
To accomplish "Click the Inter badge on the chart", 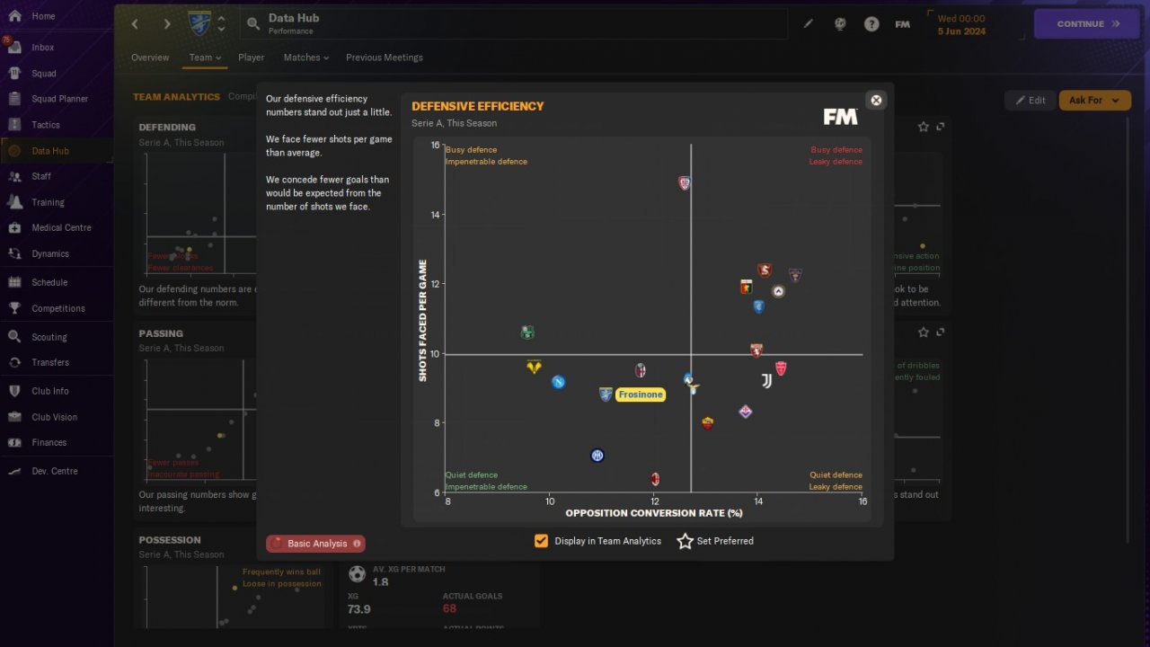I will click(x=597, y=456).
